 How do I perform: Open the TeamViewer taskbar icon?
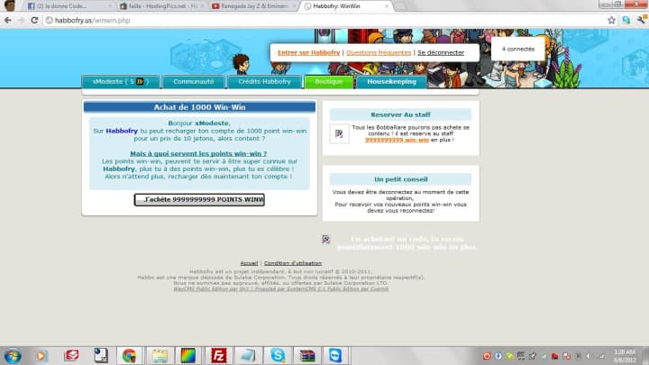pyautogui.click(x=335, y=355)
